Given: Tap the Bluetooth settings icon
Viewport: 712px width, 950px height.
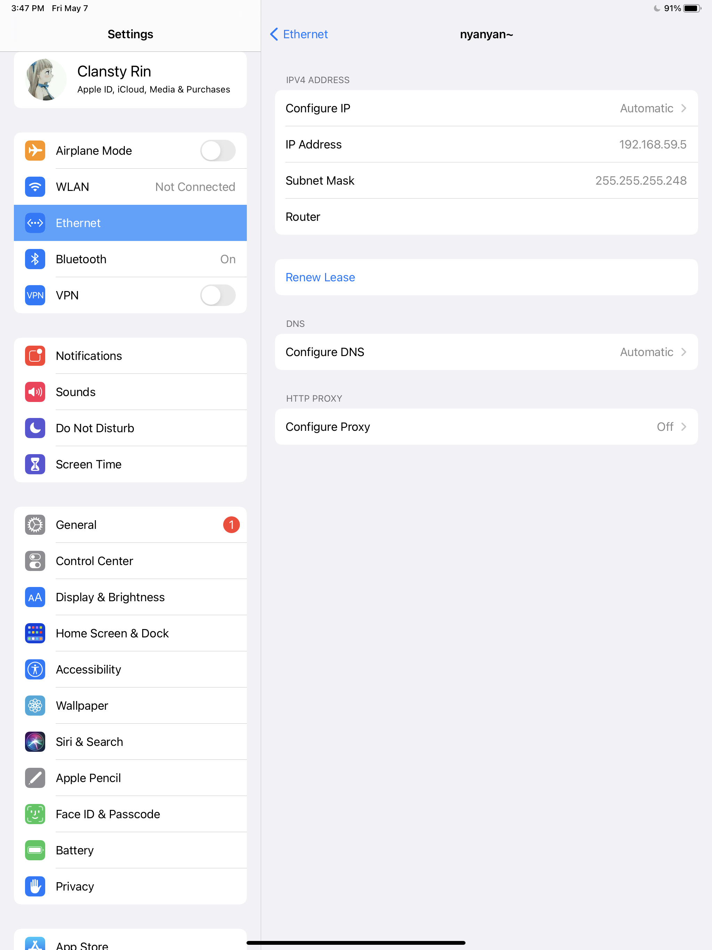Looking at the screenshot, I should pos(34,259).
